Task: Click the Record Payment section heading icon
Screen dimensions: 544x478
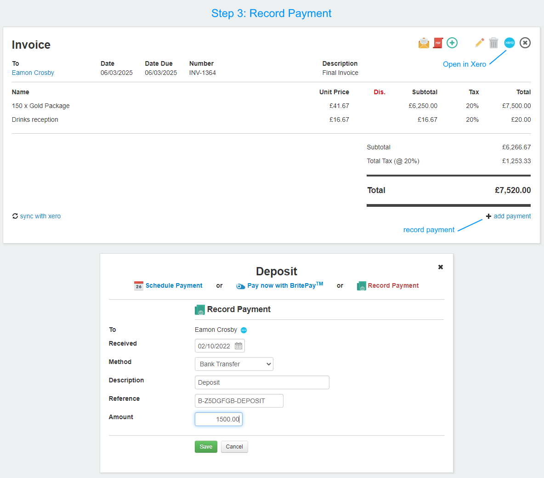Action: (200, 310)
